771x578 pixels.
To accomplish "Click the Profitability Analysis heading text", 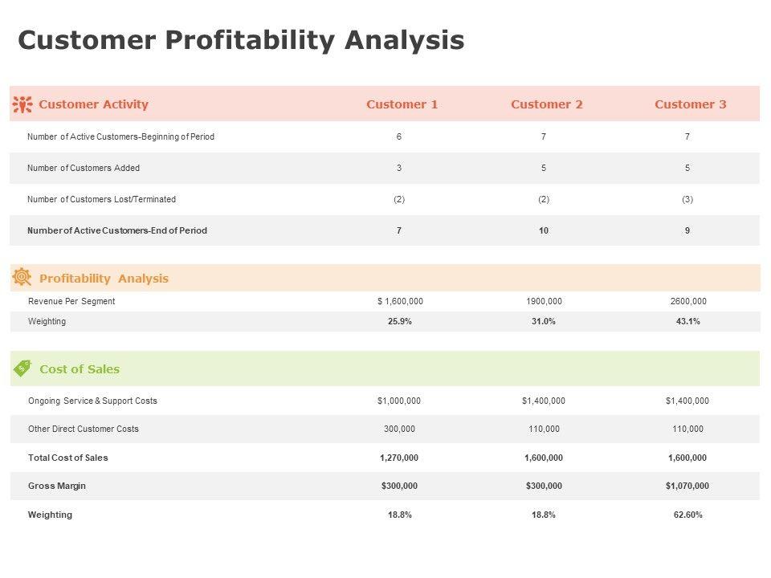I will point(104,279).
